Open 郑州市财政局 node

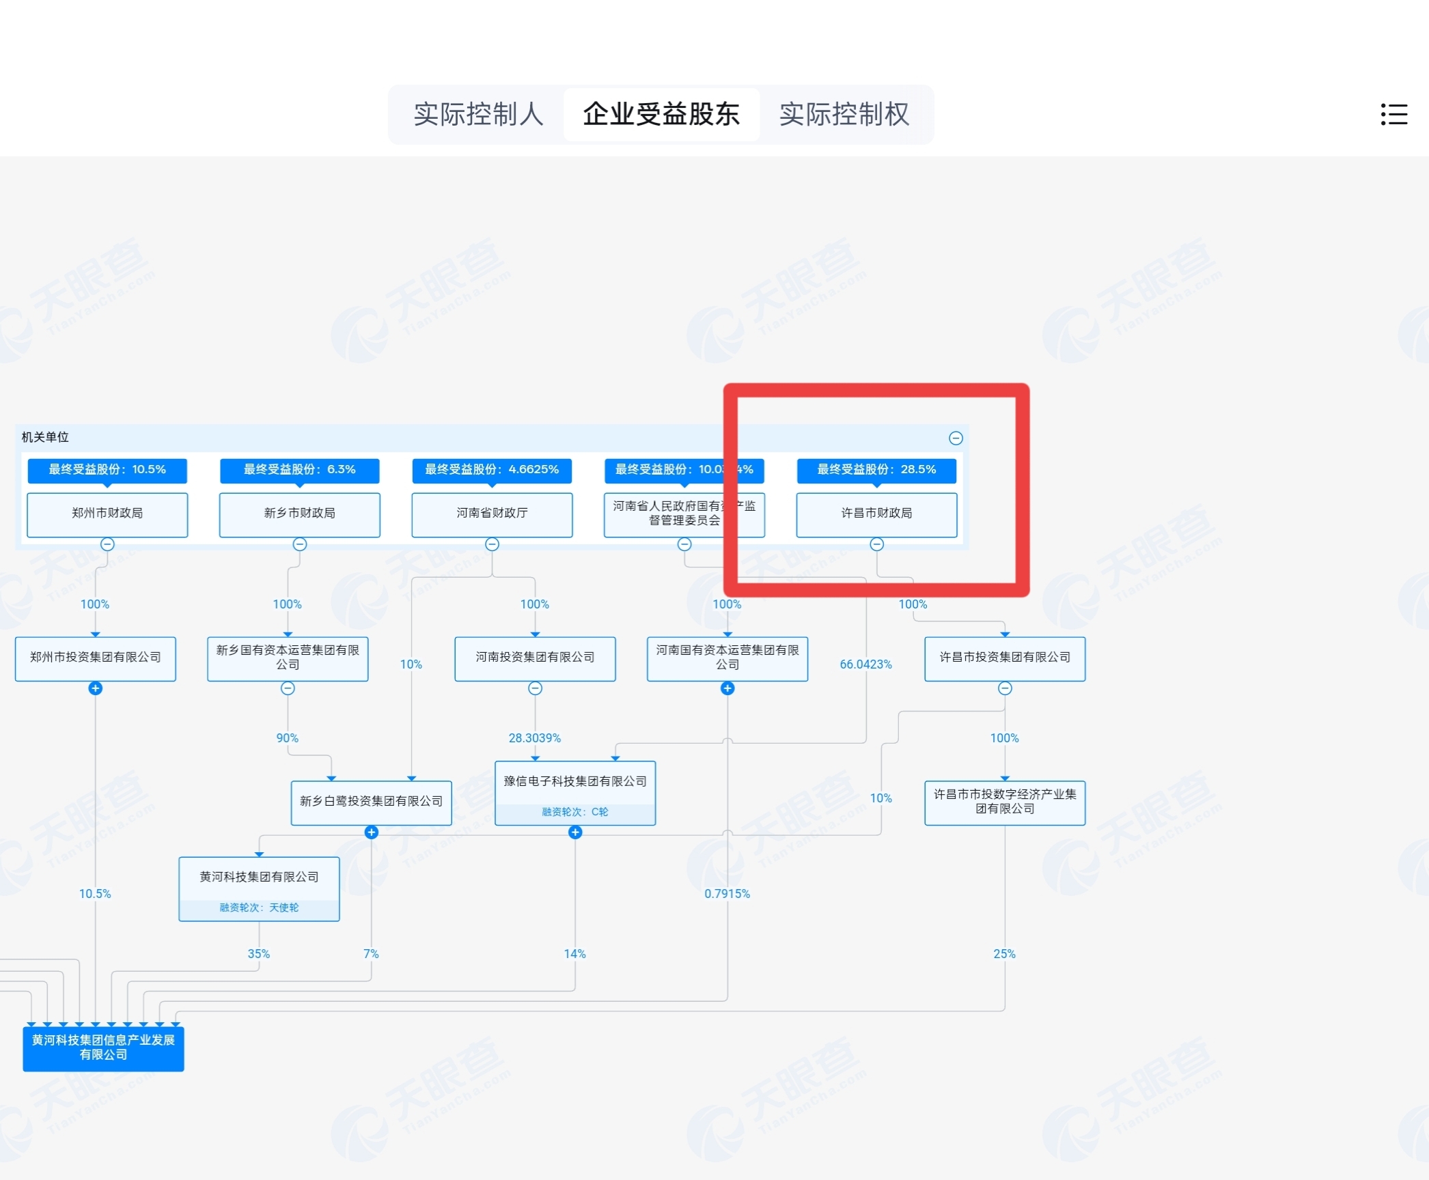coord(107,515)
